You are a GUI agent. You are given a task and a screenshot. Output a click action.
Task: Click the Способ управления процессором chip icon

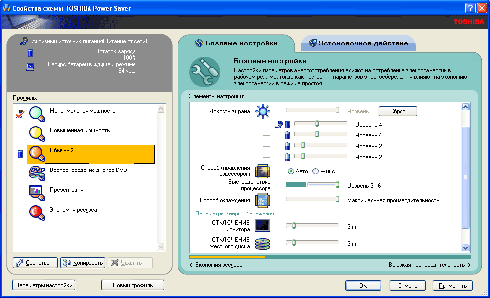263,171
